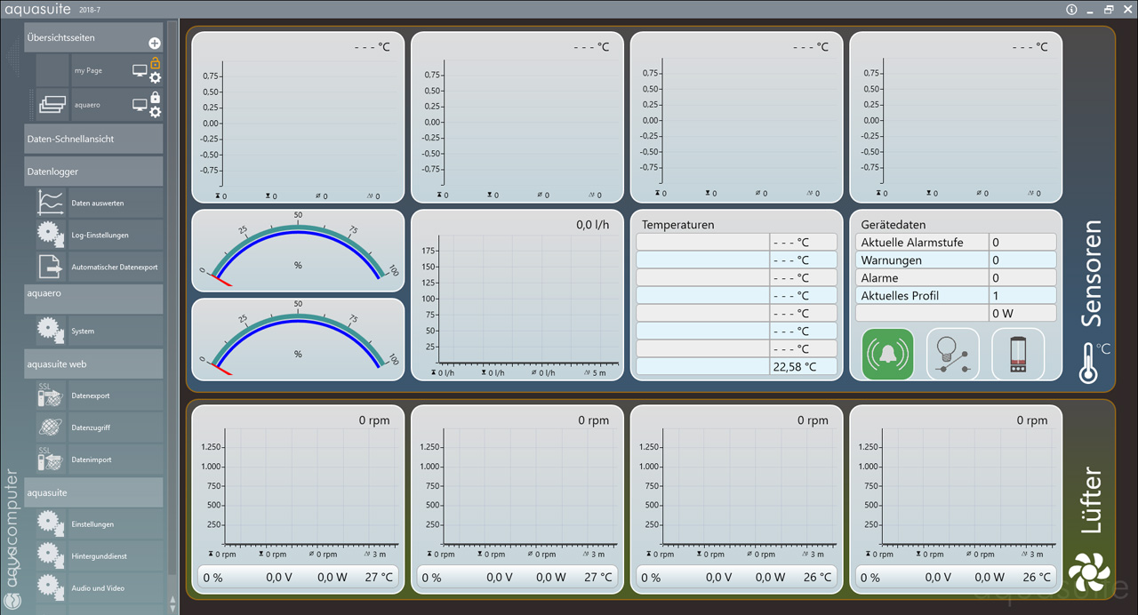Click the gear icon beside Log-Einstellungen
Screen dimensions: 1138x615
coord(50,235)
